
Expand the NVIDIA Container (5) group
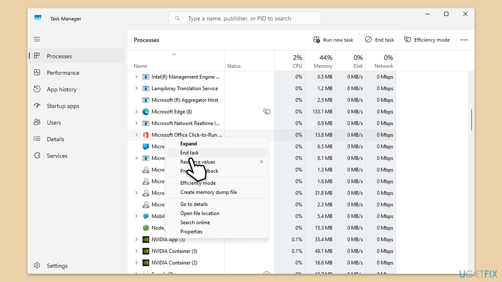click(x=136, y=251)
